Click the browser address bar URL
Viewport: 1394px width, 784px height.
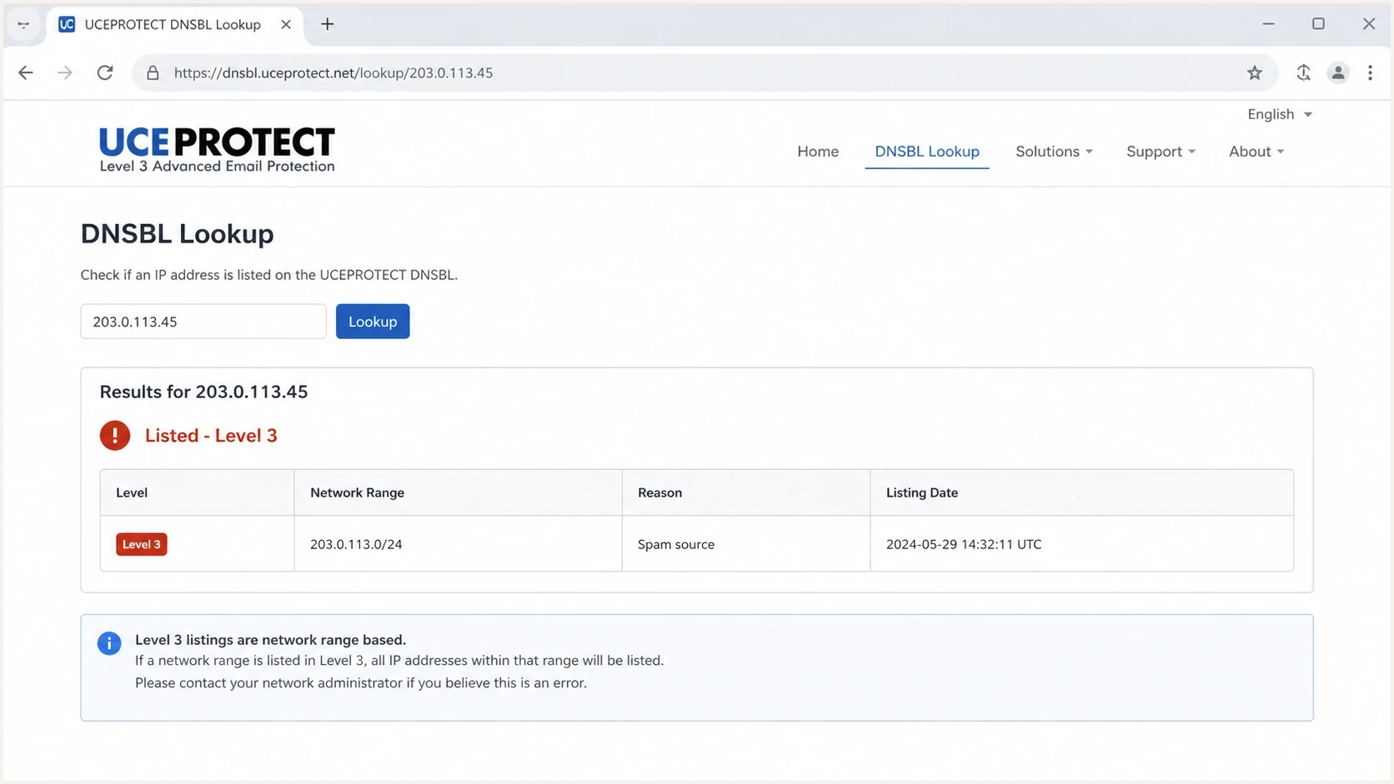tap(333, 72)
